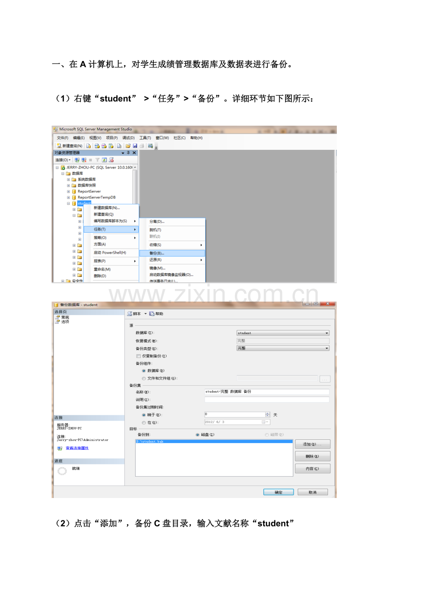Click the 删除(R) button in backup dialog
The width and height of the screenshot is (428, 606).
coord(313,456)
